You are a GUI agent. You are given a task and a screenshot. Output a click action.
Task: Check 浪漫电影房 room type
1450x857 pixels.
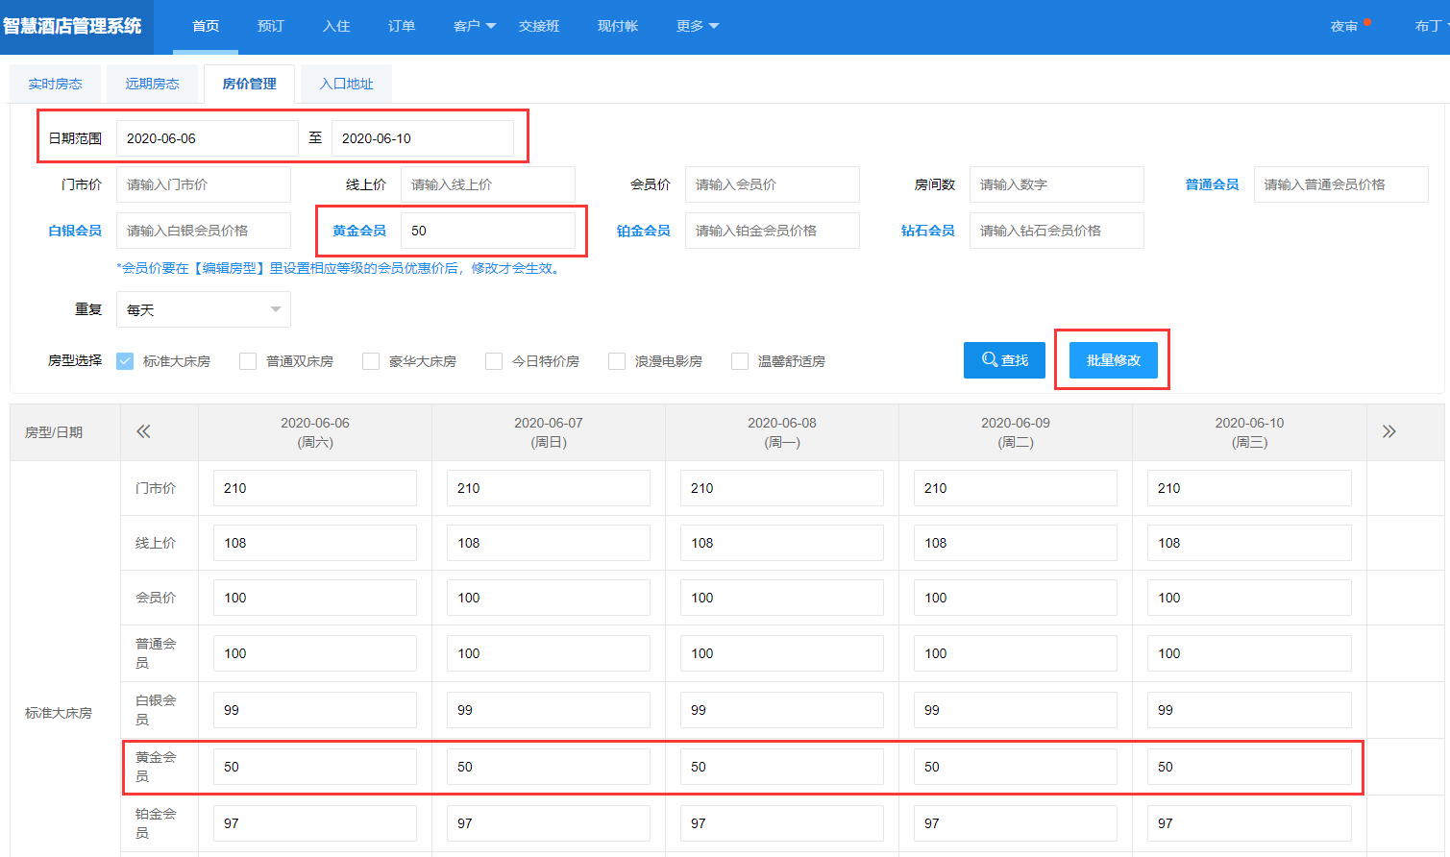point(617,361)
